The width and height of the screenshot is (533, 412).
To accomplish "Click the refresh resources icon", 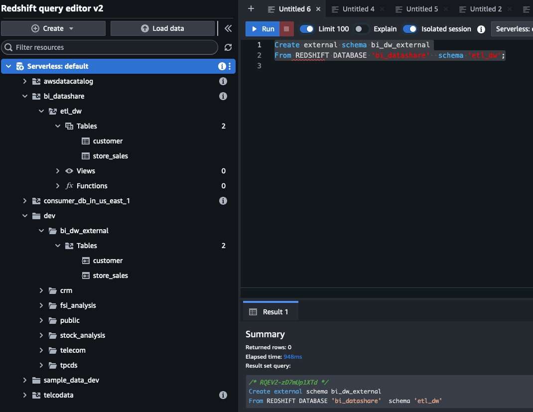I will pyautogui.click(x=228, y=47).
